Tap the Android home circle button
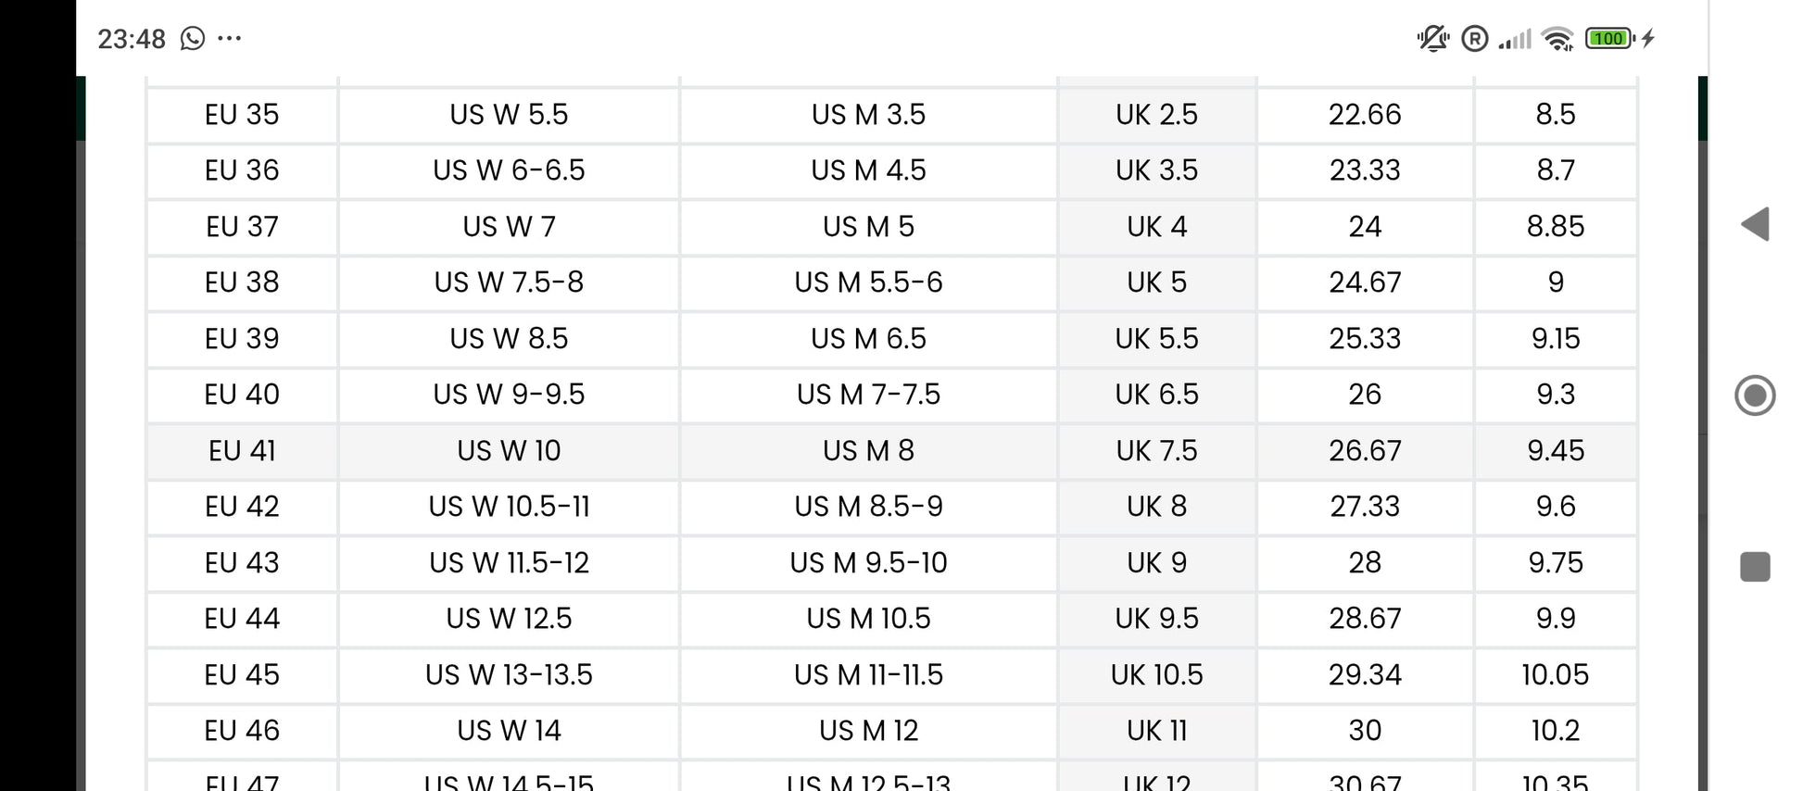1803x791 pixels. 1755,395
